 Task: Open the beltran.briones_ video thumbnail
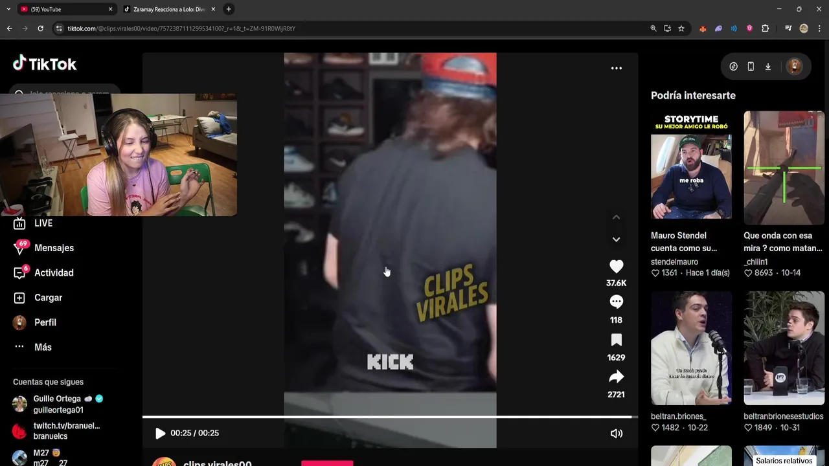(x=691, y=348)
